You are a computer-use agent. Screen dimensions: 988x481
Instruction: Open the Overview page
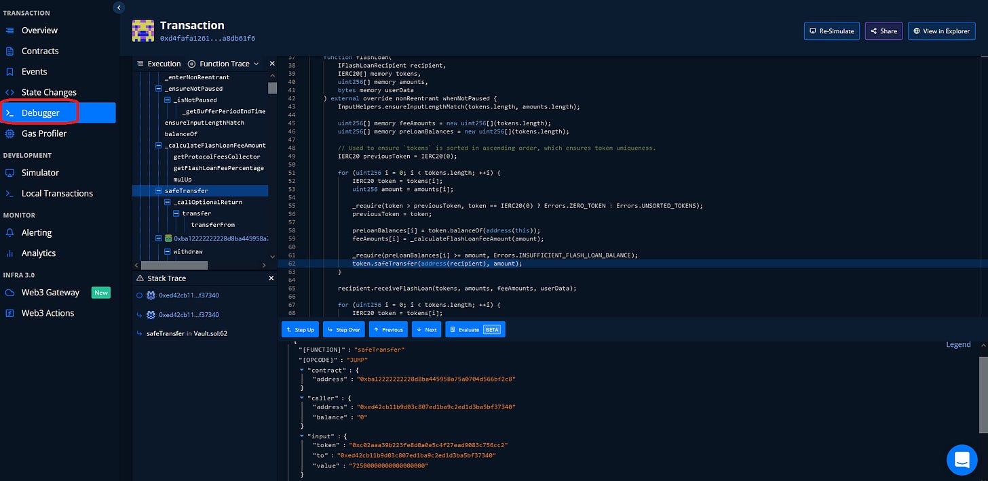pyautogui.click(x=39, y=30)
